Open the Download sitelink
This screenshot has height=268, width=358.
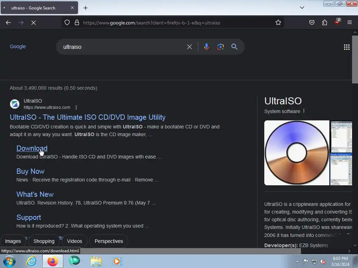pyautogui.click(x=32, y=148)
